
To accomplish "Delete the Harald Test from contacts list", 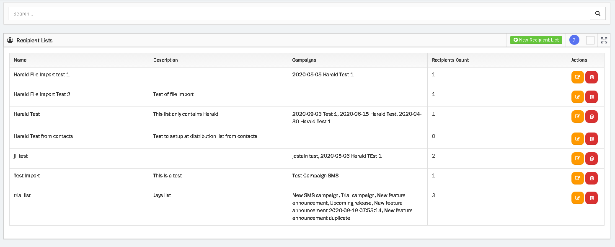I will 592,139.
